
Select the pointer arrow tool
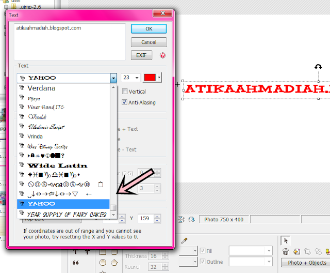coord(285,240)
